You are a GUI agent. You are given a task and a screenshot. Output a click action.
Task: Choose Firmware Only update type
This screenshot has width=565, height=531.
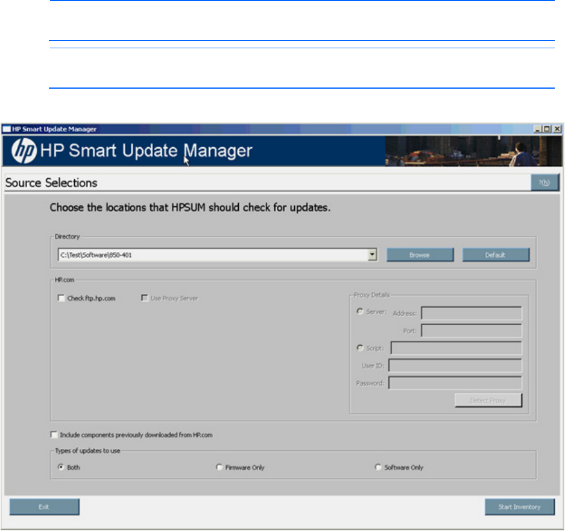(x=219, y=467)
